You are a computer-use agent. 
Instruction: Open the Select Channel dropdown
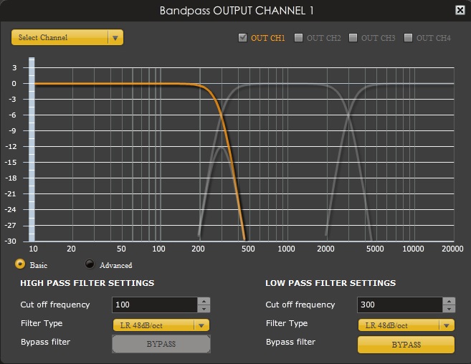67,37
